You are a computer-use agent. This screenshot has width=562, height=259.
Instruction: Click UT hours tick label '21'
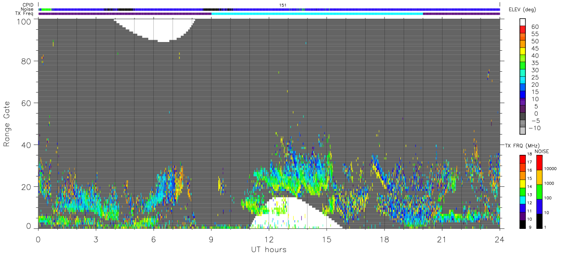tap(442, 239)
